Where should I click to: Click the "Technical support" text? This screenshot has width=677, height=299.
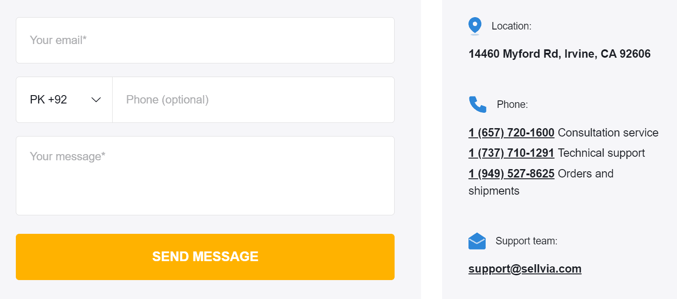coord(601,153)
